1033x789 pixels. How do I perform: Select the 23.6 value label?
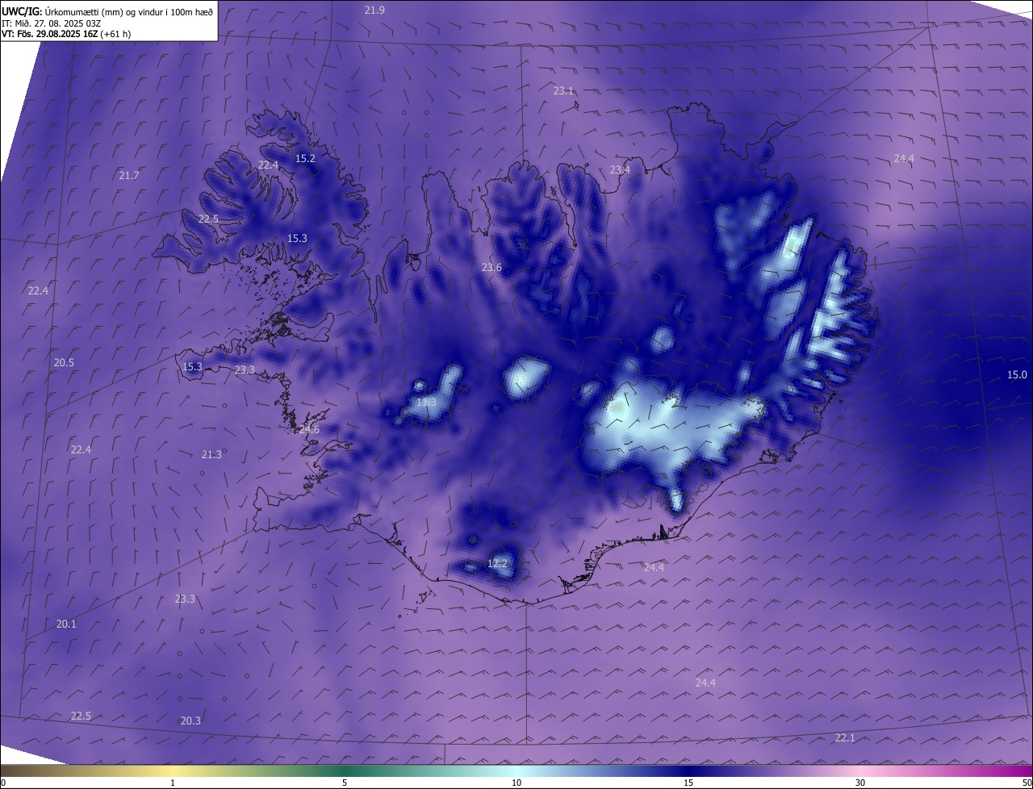(491, 268)
